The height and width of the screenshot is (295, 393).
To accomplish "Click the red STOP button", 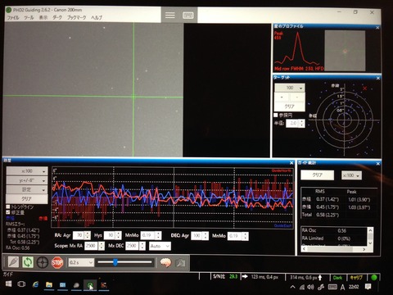I will coord(57,262).
